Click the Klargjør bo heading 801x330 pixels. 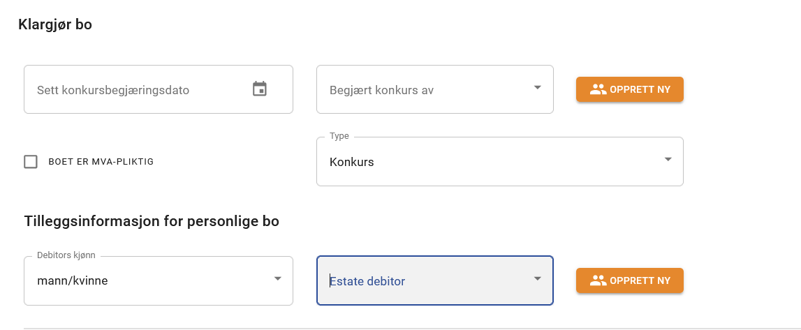[55, 25]
